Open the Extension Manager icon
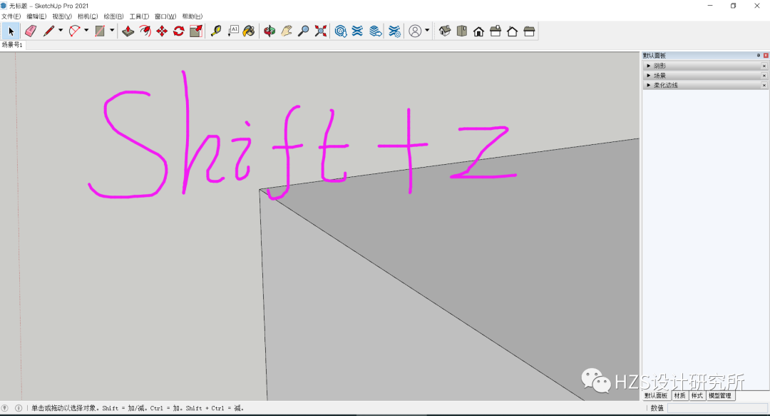 [394, 31]
